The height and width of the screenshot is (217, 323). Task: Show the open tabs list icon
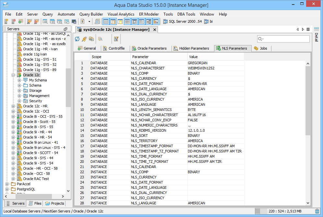[308, 30]
